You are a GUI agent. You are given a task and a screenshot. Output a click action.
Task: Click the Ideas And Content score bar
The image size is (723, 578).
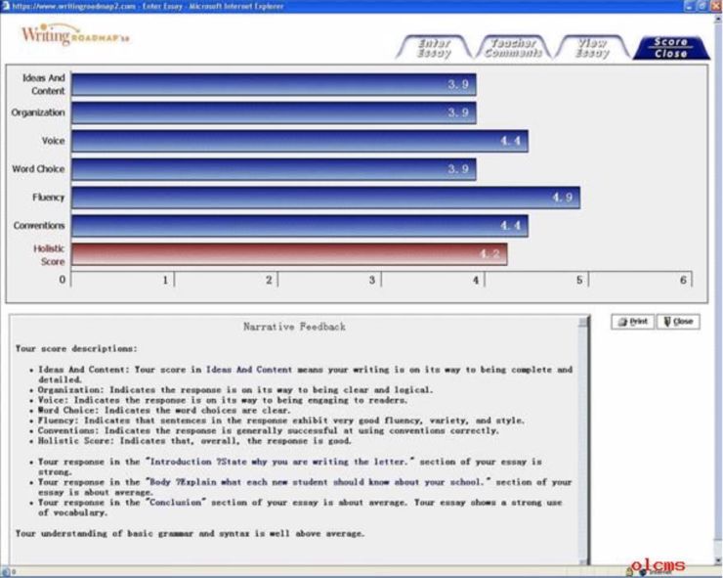[274, 84]
